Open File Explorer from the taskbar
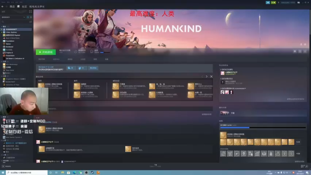Screen dimensions: 311x175 tap(63, 173)
